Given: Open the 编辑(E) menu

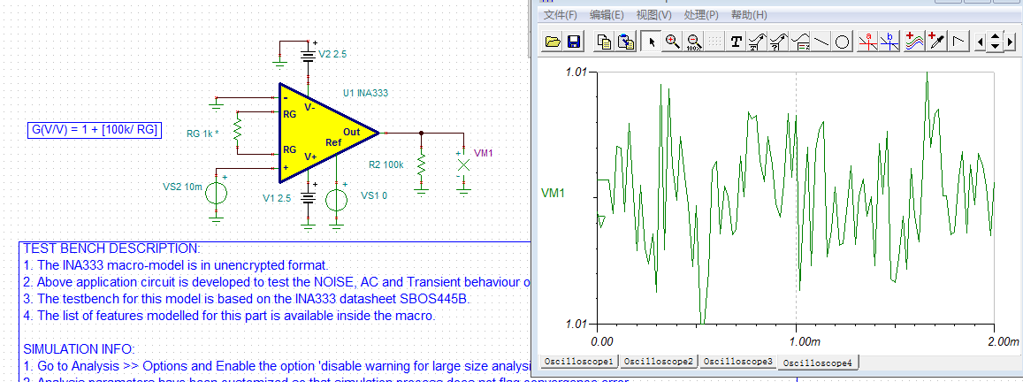Looking at the screenshot, I should coord(607,14).
